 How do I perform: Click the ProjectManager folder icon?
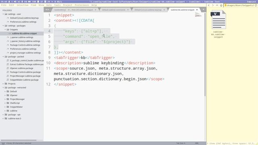click(x=8, y=99)
